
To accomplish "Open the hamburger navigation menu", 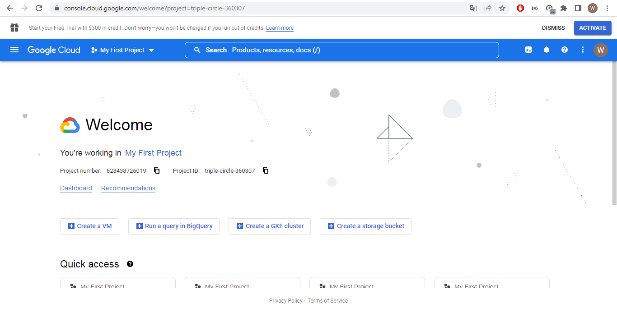I will pyautogui.click(x=14, y=50).
